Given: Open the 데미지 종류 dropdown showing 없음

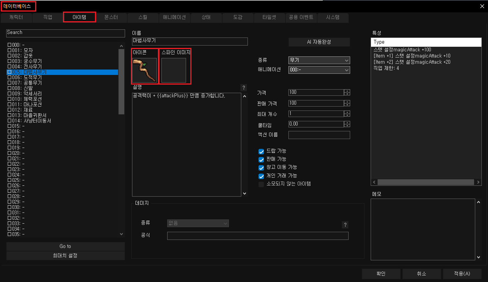Looking at the screenshot, I should [x=198, y=223].
